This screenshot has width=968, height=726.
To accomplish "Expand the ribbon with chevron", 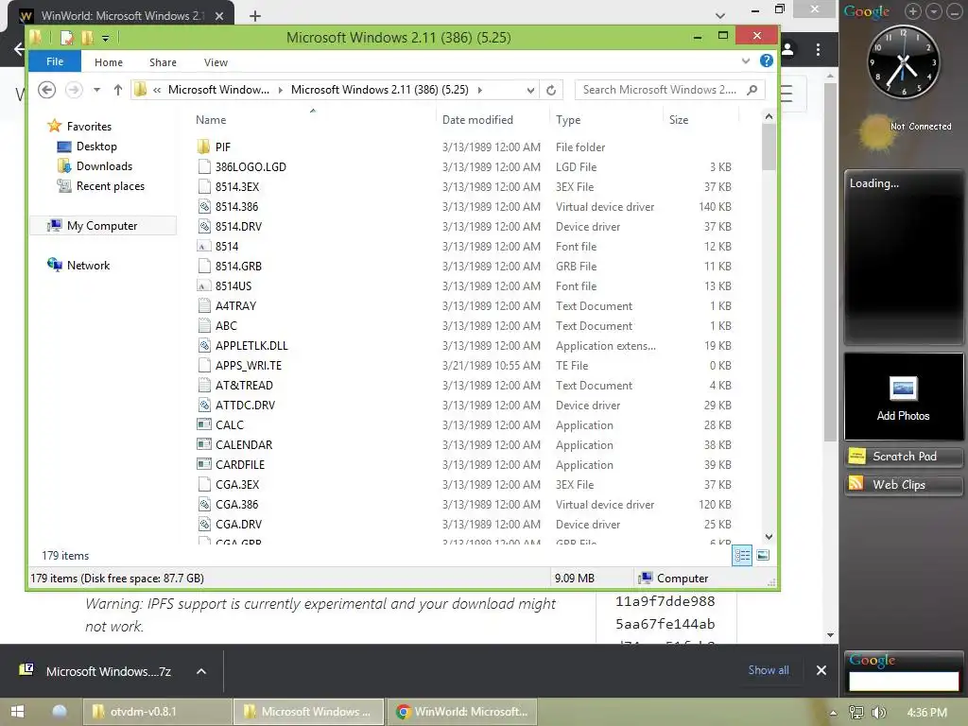I will (x=746, y=60).
